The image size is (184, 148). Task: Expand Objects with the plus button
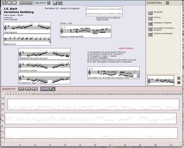click(x=49, y=3)
